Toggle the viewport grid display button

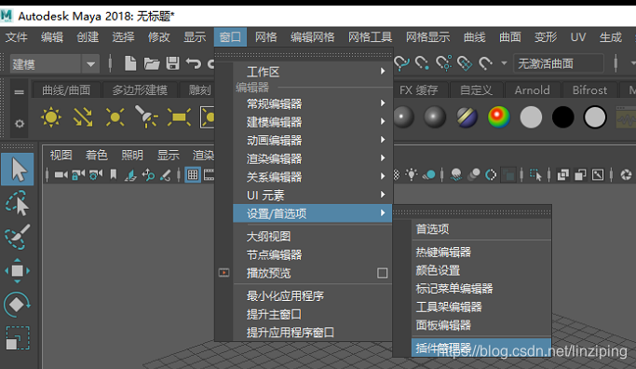(193, 175)
